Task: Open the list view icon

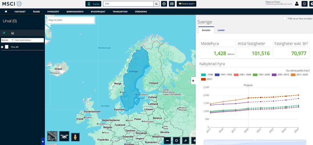Action: click(x=172, y=4)
